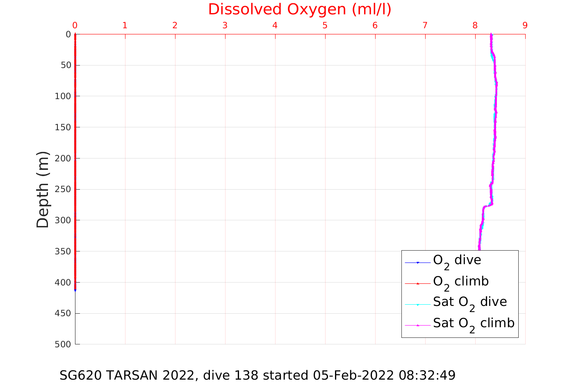The width and height of the screenshot is (581, 387).
Task: Click the dive 138 caption text below plot
Action: pyautogui.click(x=257, y=375)
